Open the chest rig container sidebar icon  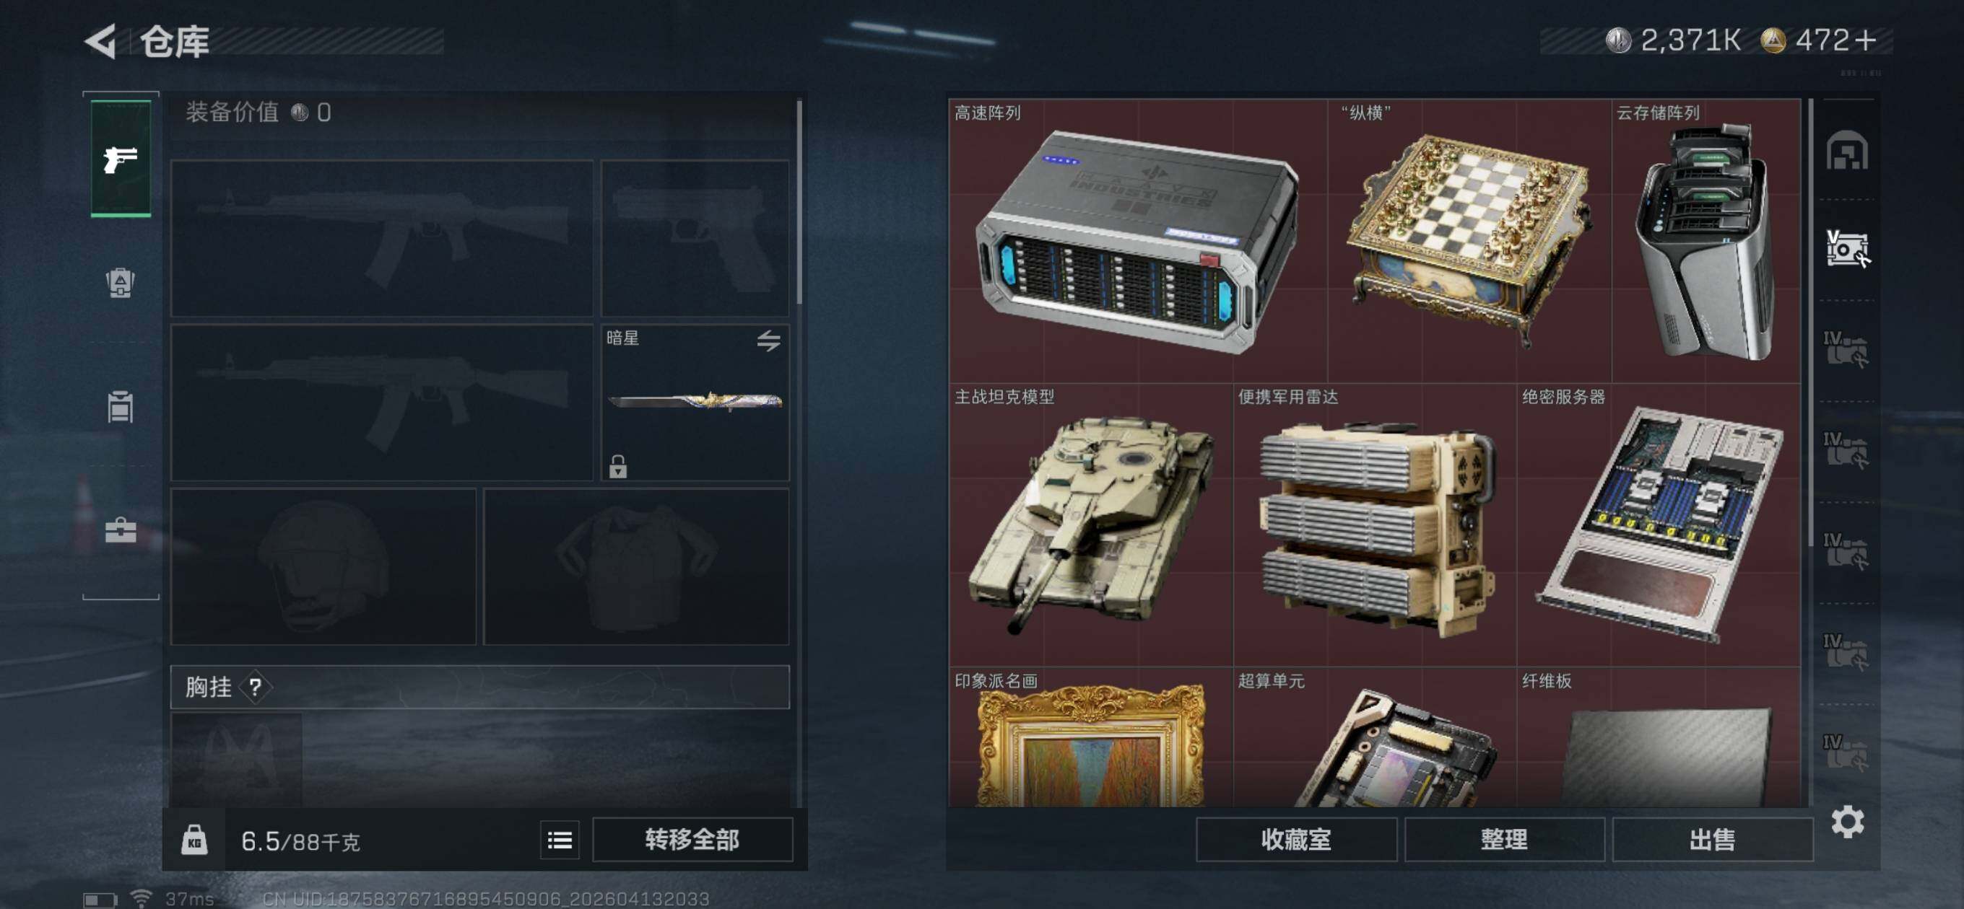[x=121, y=407]
